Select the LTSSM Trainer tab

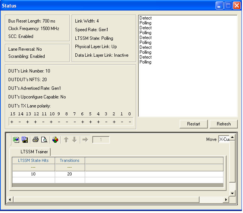click(x=30, y=152)
